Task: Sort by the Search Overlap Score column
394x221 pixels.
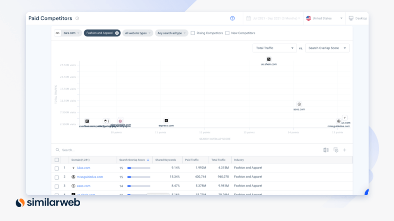Action: [x=132, y=160]
